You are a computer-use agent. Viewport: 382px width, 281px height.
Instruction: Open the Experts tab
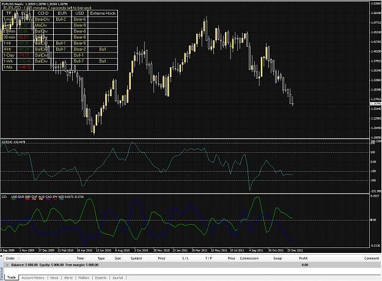pyautogui.click(x=101, y=277)
